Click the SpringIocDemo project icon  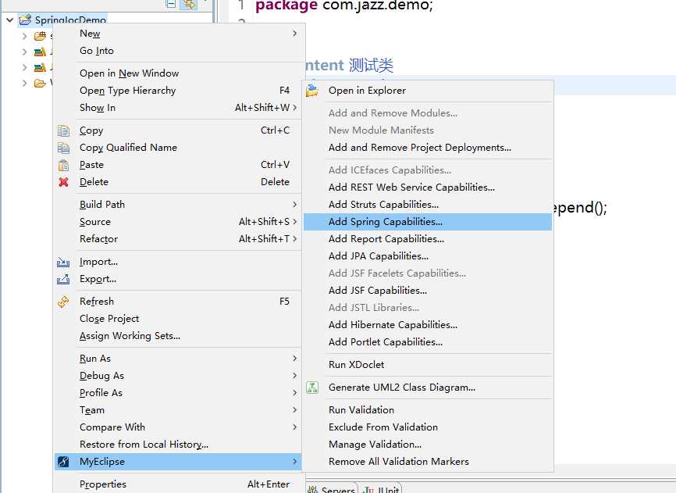tap(25, 20)
